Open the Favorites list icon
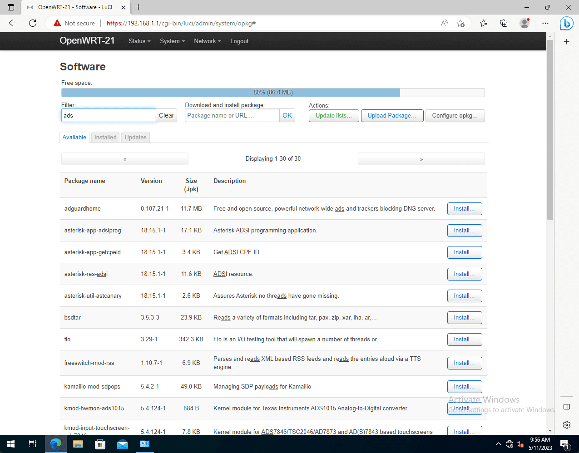The width and height of the screenshot is (579, 453). click(484, 23)
